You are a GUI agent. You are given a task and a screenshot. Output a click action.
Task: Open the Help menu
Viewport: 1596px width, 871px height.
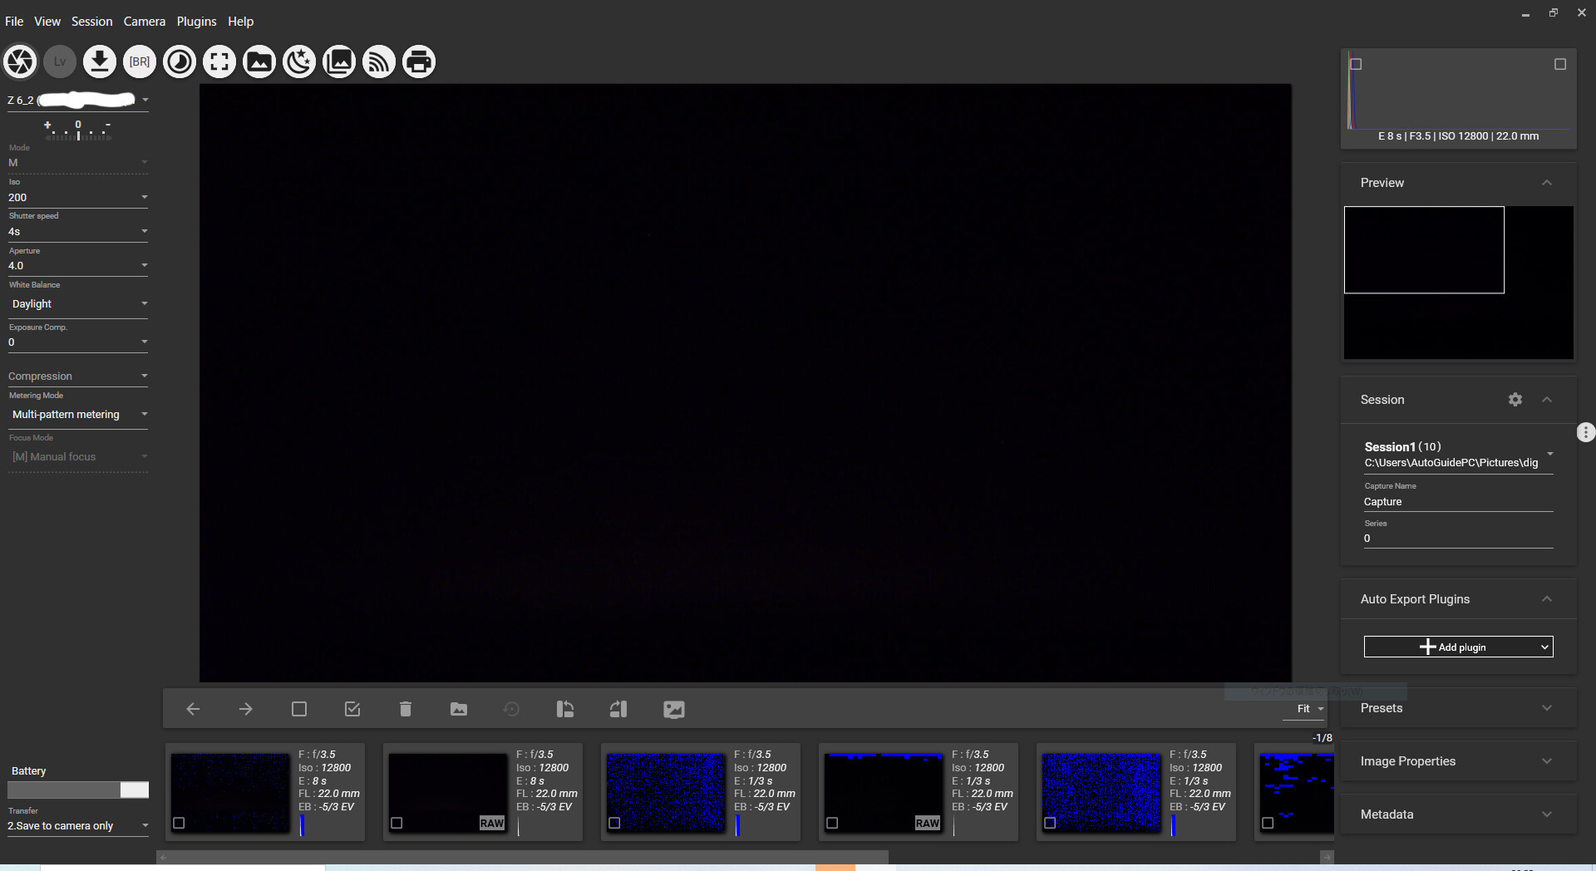[240, 22]
